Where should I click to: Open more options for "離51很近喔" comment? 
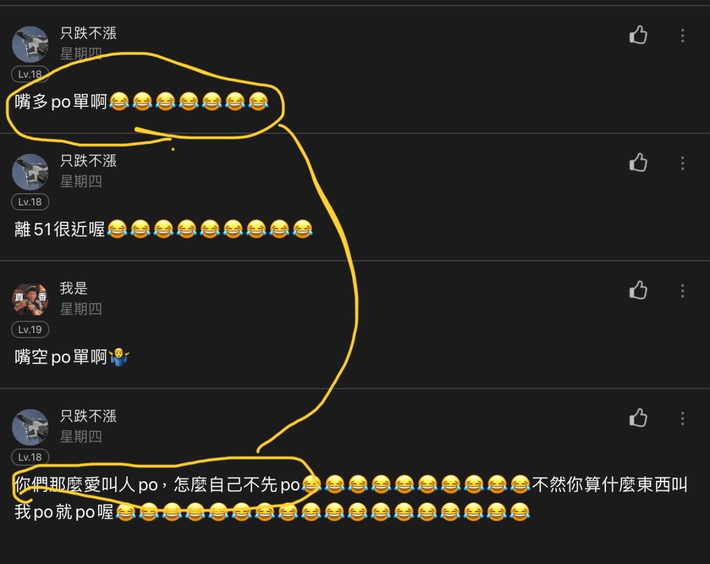coord(682,163)
